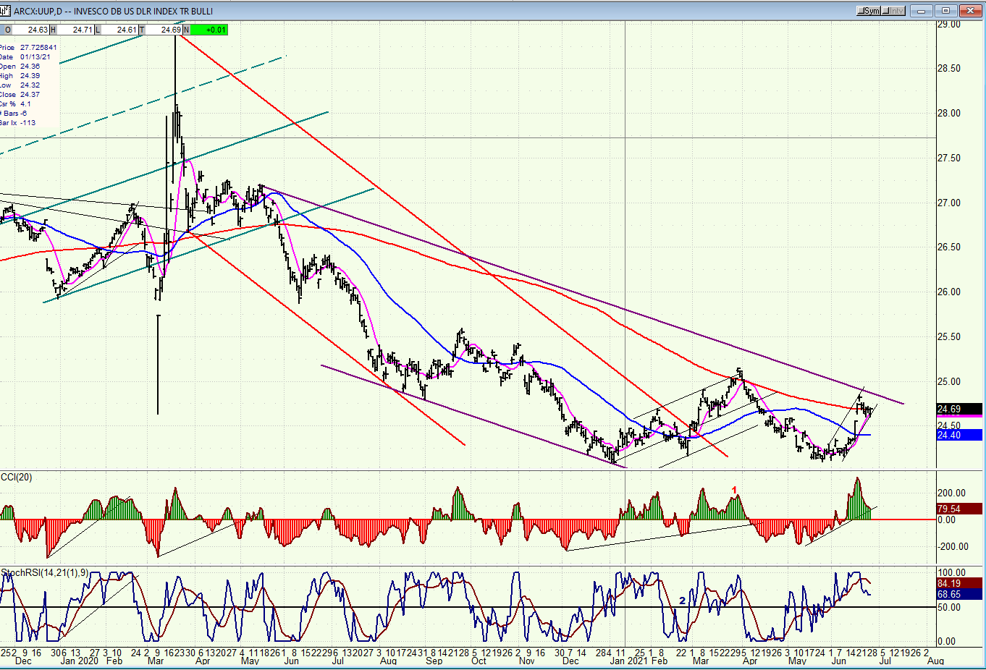The image size is (986, 670).
Task: Toggle the Intv link checkbox
Action: [x=894, y=11]
